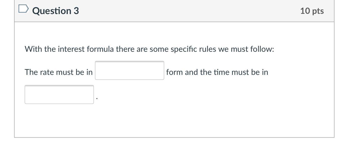This screenshot has height=149, width=338.
Task: Click the interest formula rules sentence
Action: pyautogui.click(x=149, y=49)
